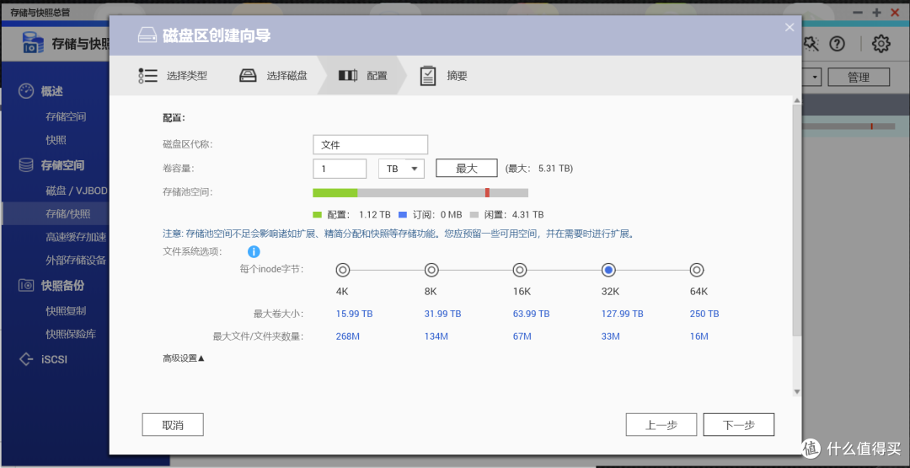Screen dimensions: 910x468
Task: Click the green 配置 legend swatch
Action: point(317,215)
